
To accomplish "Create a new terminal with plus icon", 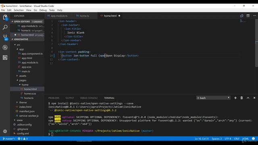I will point(235,98).
